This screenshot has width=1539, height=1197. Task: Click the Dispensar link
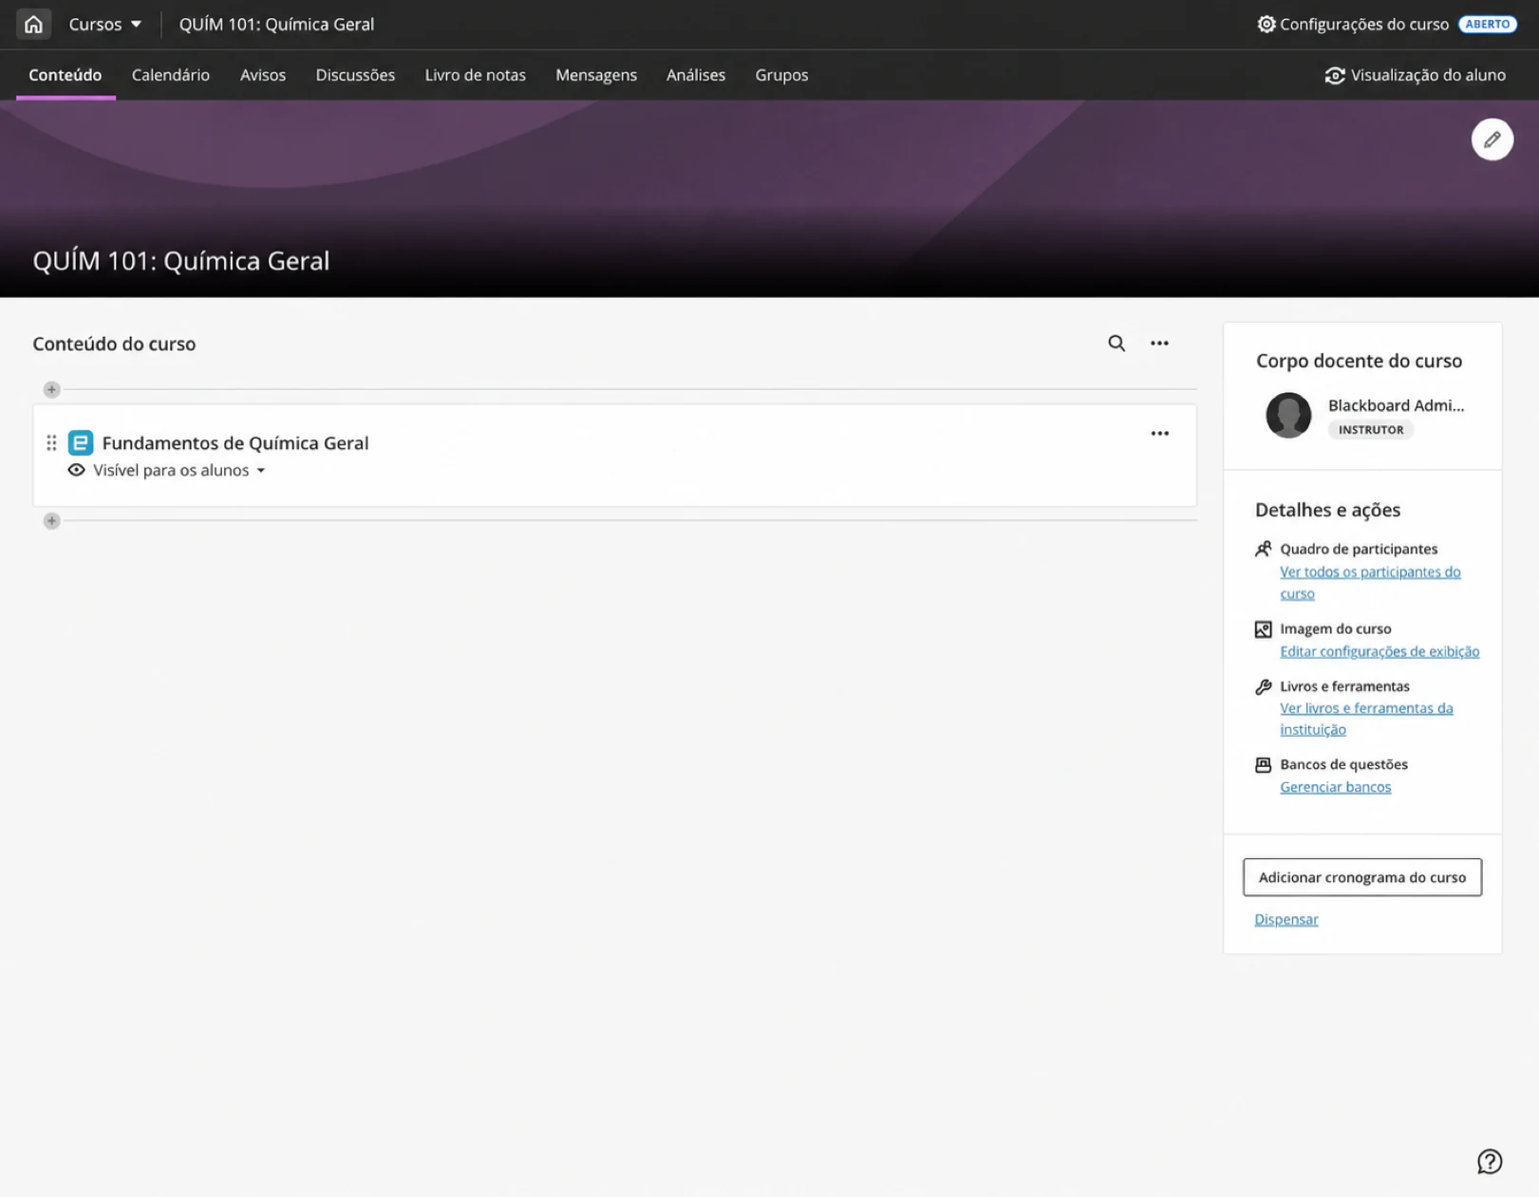tap(1286, 919)
